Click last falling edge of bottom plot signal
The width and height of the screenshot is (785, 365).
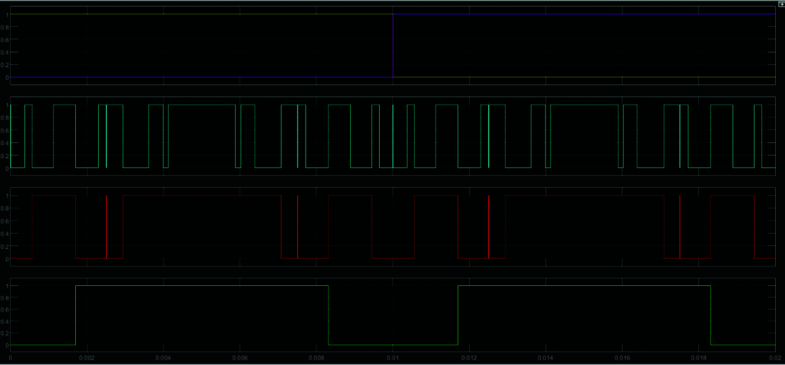click(711, 315)
